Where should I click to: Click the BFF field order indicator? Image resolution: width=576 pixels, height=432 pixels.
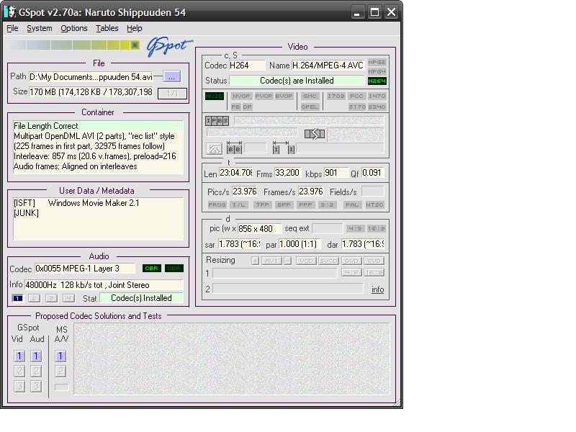[284, 204]
